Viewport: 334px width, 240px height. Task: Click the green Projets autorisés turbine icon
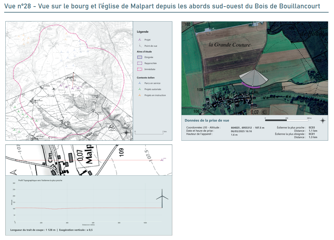click(139, 89)
